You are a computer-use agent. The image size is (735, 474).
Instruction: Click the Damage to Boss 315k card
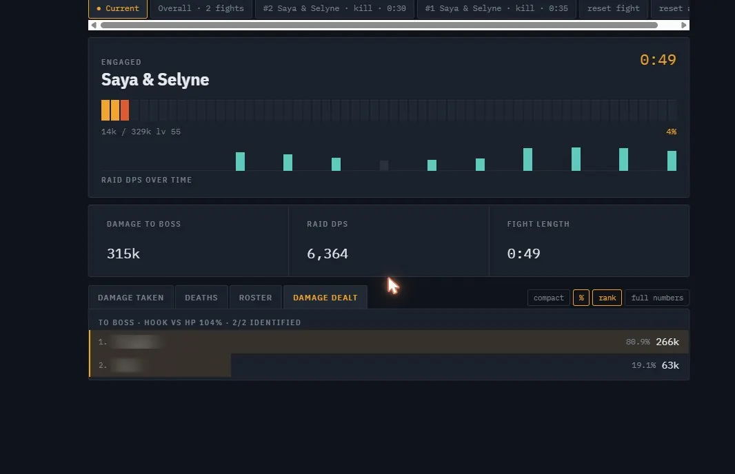(188, 240)
